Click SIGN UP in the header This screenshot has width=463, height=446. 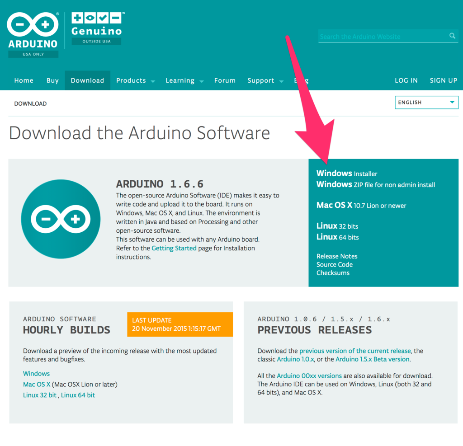(x=443, y=80)
